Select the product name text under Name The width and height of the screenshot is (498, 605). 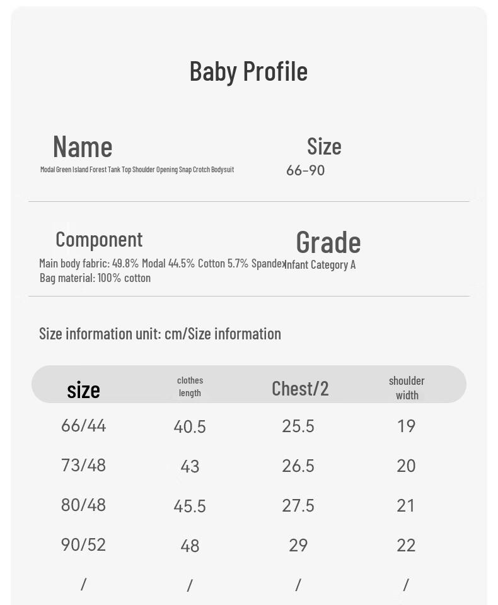coord(137,170)
